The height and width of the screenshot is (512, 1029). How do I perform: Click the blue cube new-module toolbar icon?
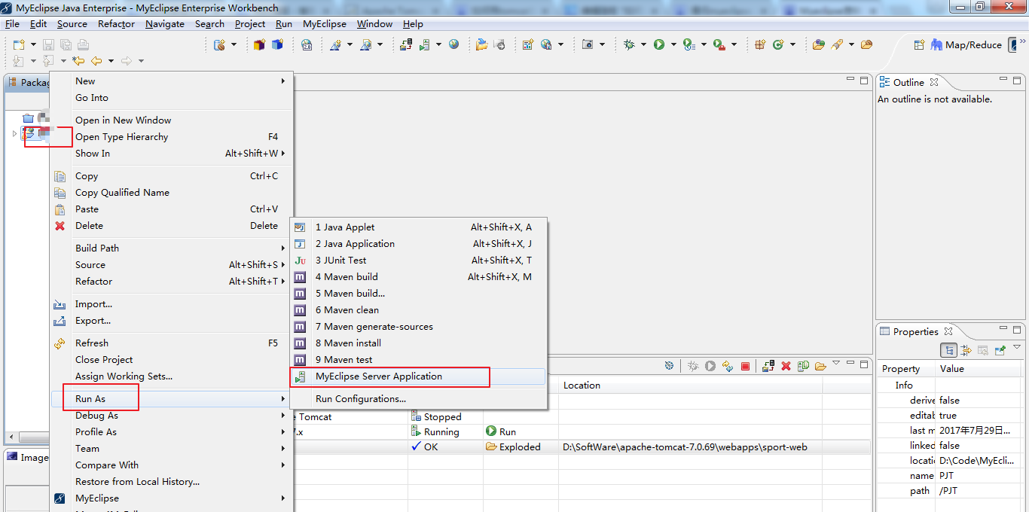point(277,45)
